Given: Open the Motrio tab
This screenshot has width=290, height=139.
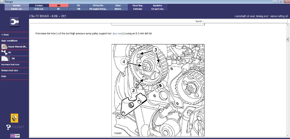Looking at the screenshot, I should pos(118,9).
